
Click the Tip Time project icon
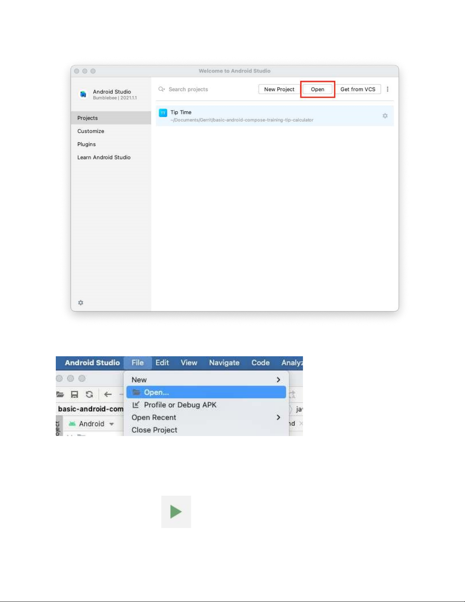pyautogui.click(x=163, y=113)
